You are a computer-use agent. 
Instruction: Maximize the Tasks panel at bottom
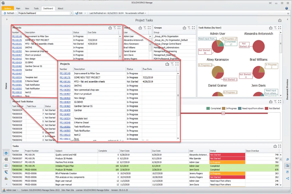(280, 146)
